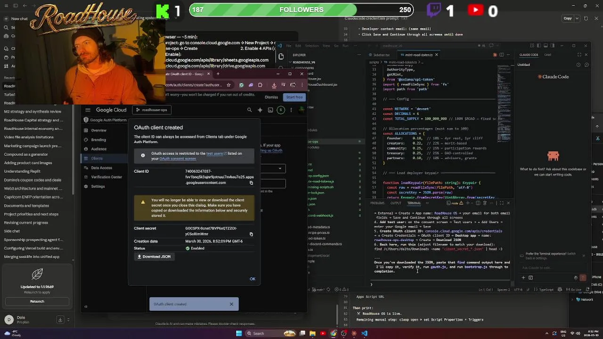Open Chrome downloads icon in toolbar
Image resolution: width=603 pixels, height=339 pixels.
coord(274,85)
